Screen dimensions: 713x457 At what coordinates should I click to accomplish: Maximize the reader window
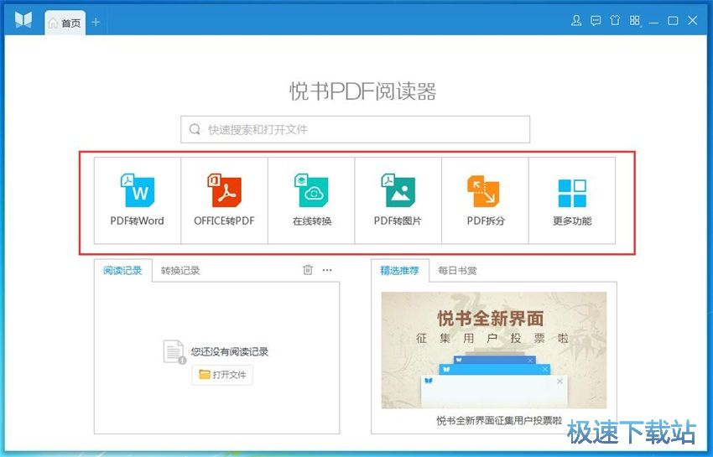[673, 20]
